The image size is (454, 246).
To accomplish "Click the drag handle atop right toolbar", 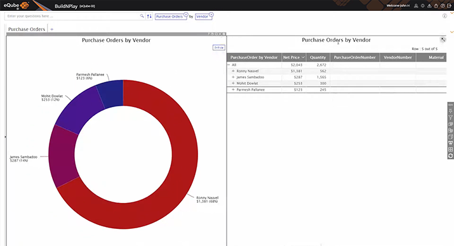I will pyautogui.click(x=451, y=105).
